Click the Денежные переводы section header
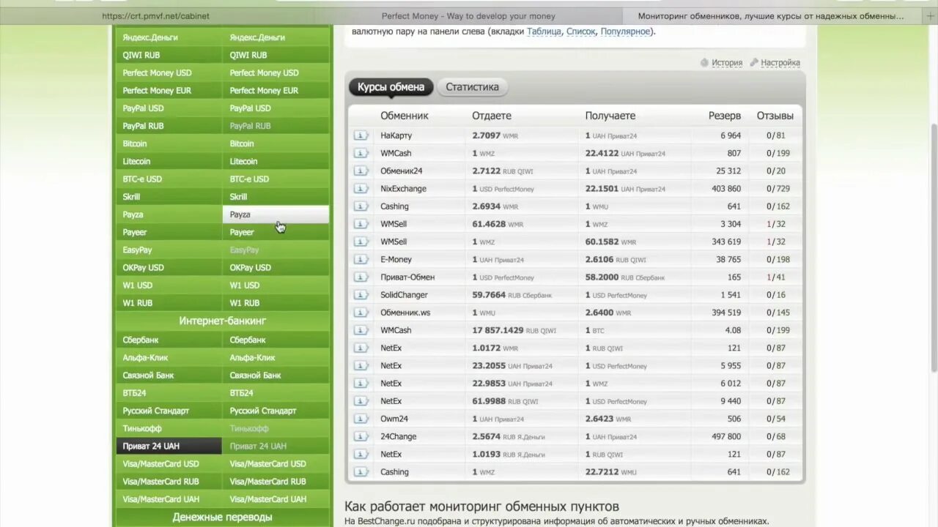 click(x=223, y=517)
